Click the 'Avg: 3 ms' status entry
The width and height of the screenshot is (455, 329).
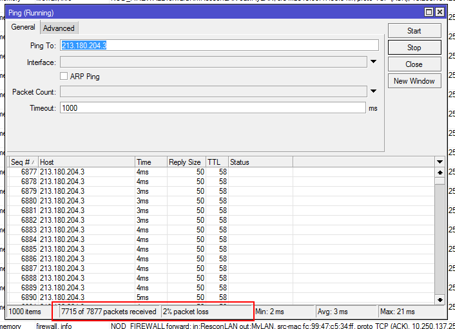[x=333, y=312]
